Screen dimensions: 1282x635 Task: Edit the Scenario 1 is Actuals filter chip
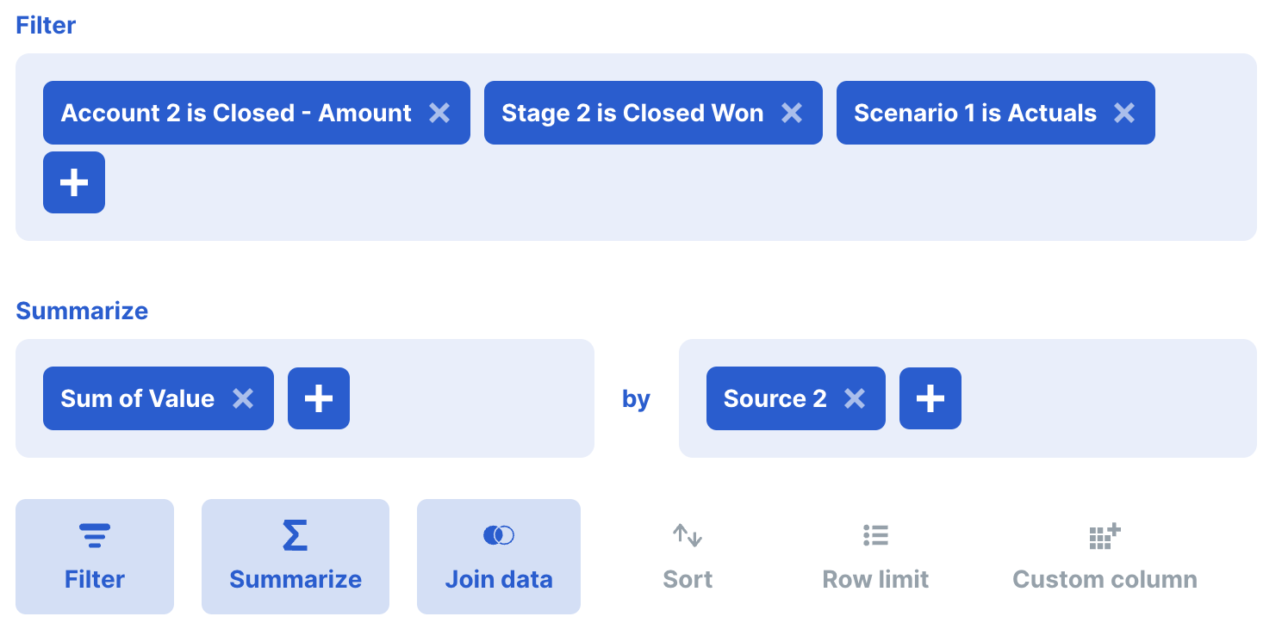(974, 113)
